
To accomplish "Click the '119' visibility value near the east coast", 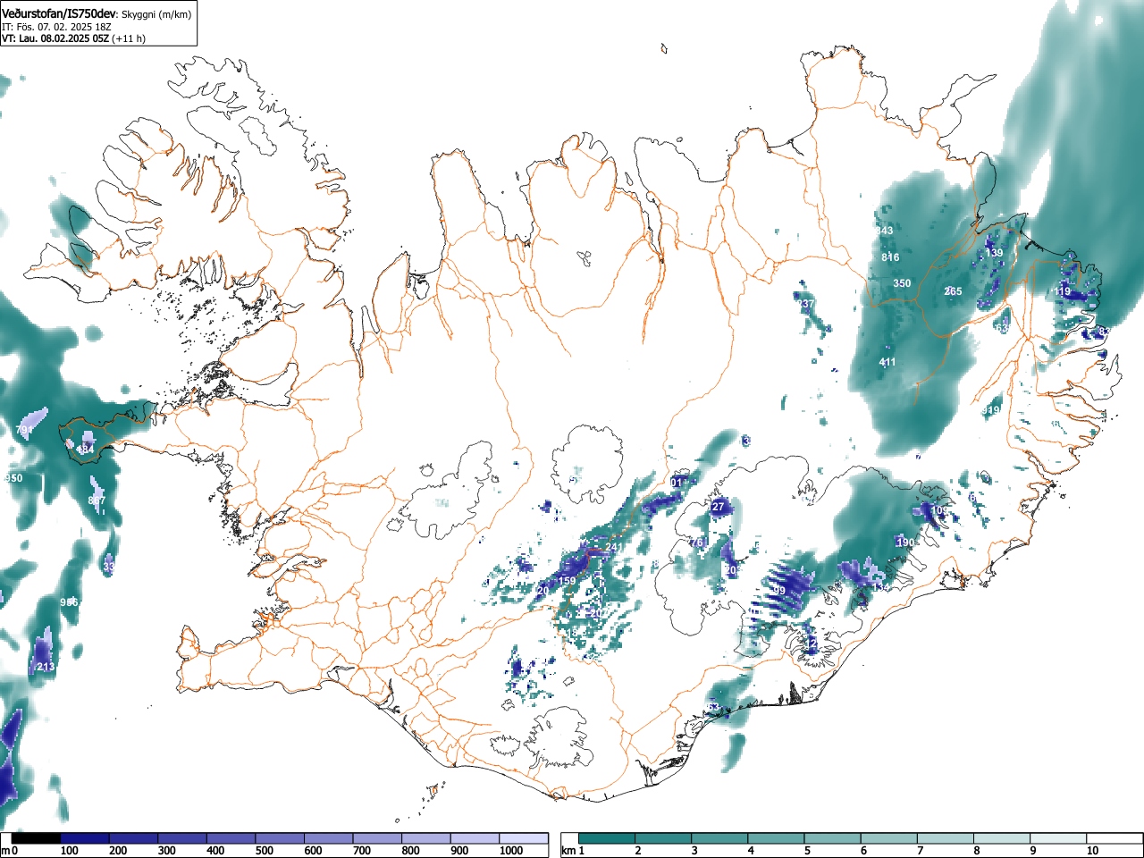I will pyautogui.click(x=1062, y=291).
